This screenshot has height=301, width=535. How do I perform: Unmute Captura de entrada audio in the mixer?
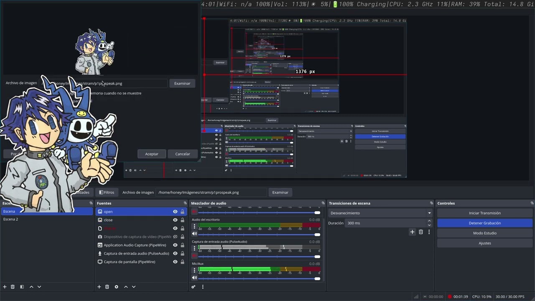click(x=194, y=256)
